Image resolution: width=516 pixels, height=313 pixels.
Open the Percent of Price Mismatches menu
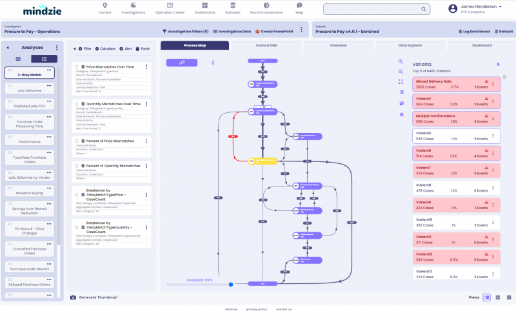(x=146, y=141)
